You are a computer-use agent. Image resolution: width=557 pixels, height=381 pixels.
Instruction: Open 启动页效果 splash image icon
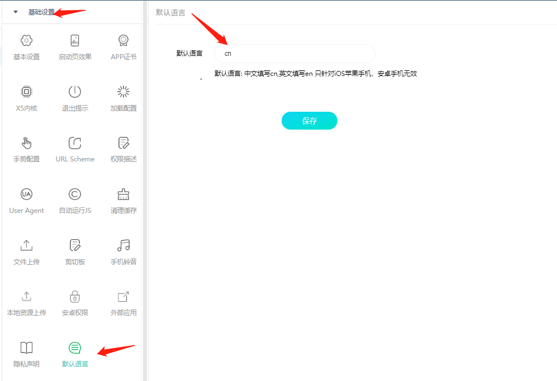tap(75, 40)
